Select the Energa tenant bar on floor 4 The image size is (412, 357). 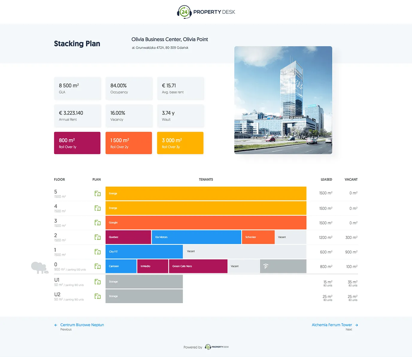click(x=206, y=208)
